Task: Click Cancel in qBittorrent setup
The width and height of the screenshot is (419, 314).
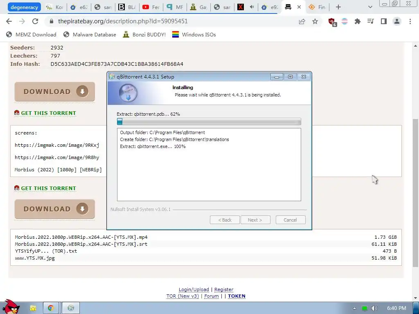Action: click(x=291, y=220)
